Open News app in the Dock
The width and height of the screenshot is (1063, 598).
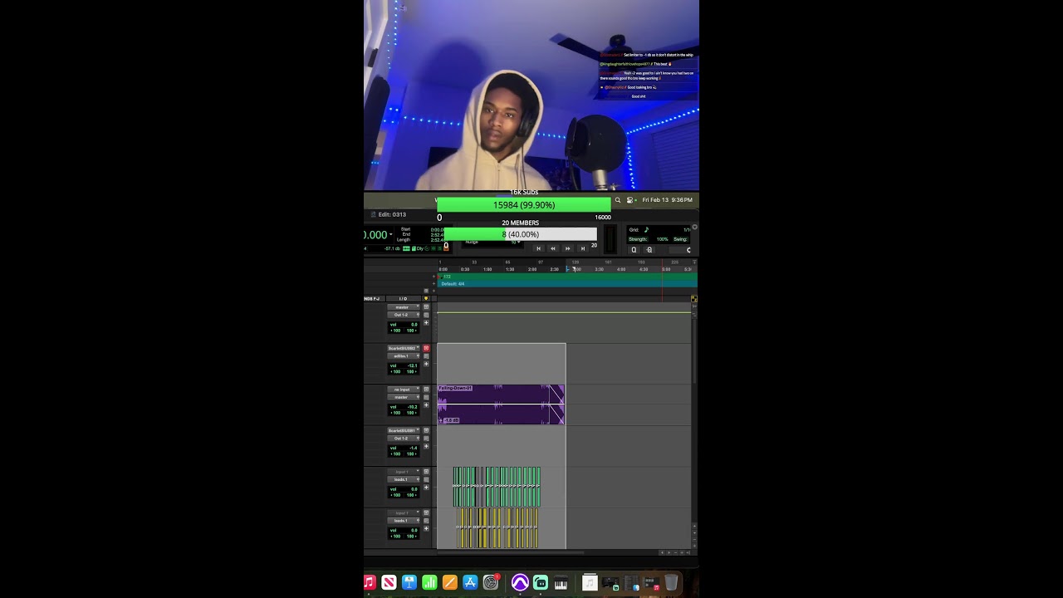tap(389, 583)
